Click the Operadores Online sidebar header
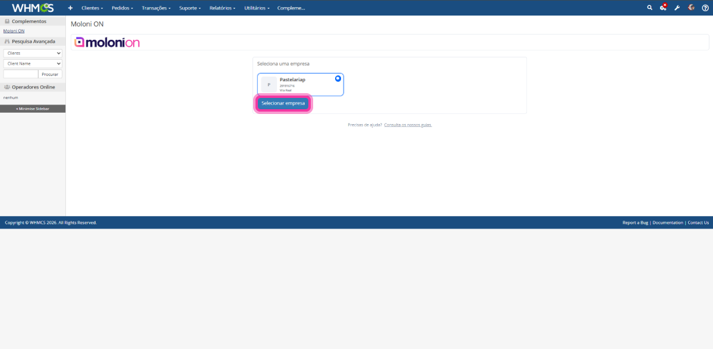Image resolution: width=713 pixels, height=349 pixels. (x=33, y=87)
